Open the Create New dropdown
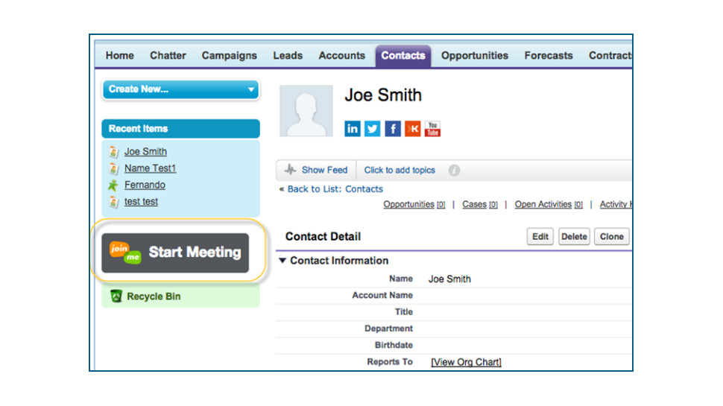 point(180,89)
